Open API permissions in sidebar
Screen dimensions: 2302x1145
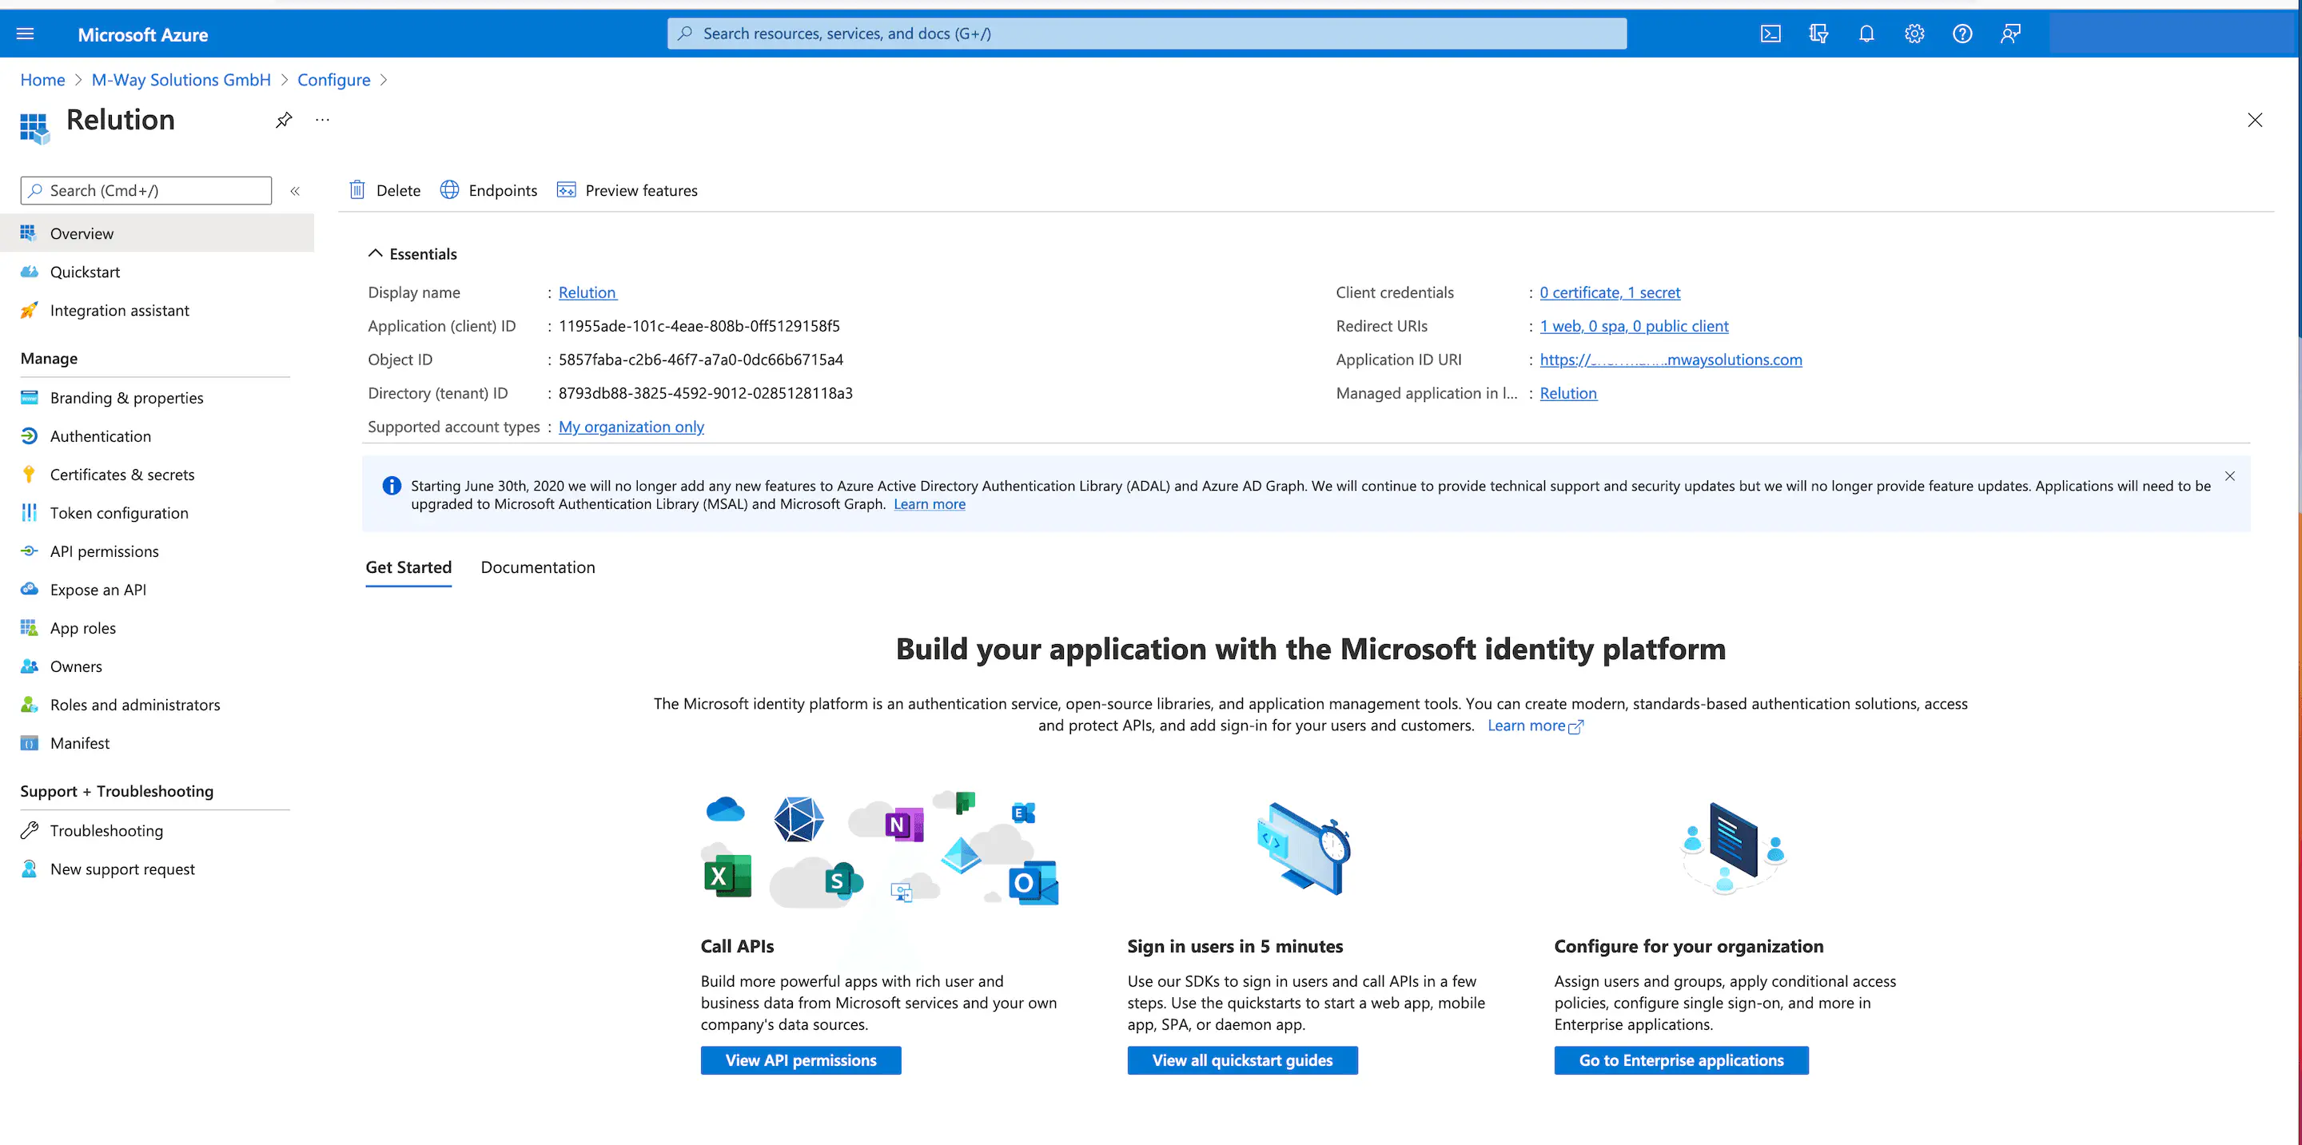point(104,551)
